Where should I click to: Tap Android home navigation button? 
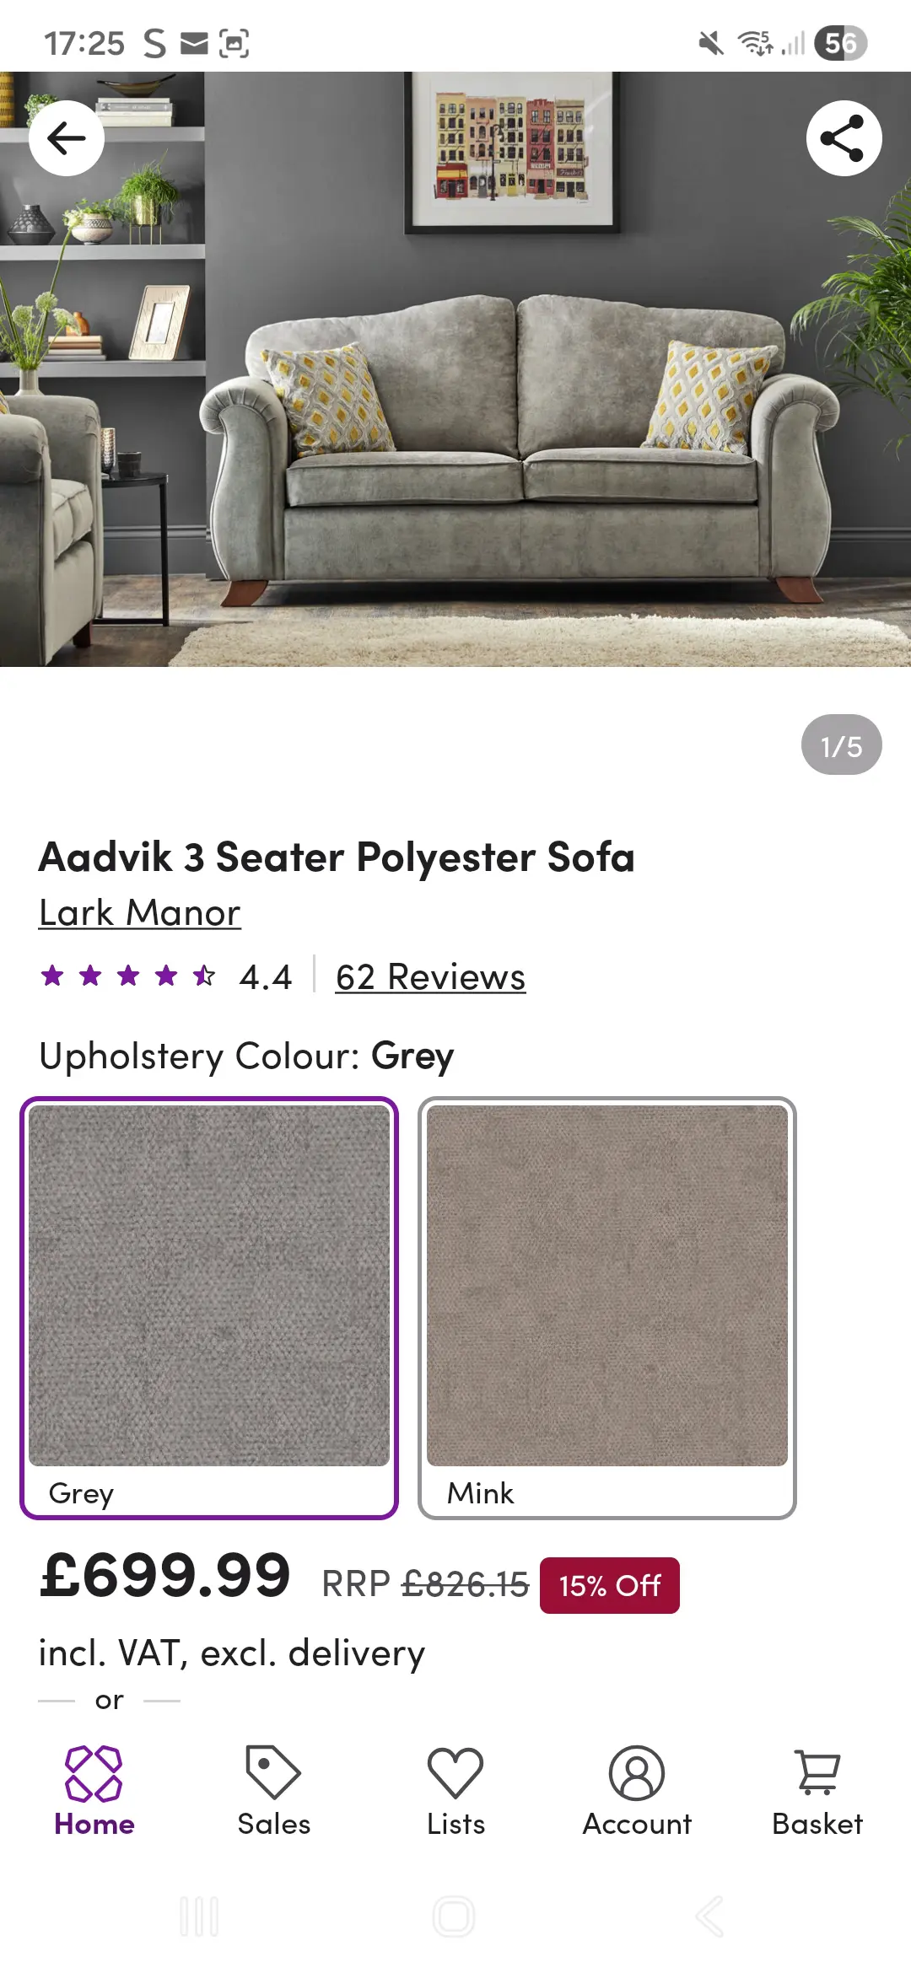[454, 1917]
